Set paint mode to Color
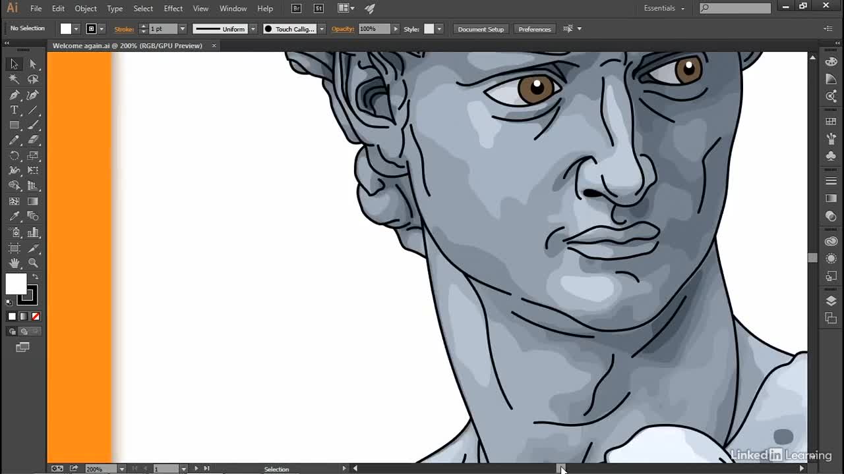The width and height of the screenshot is (844, 474). (12, 317)
